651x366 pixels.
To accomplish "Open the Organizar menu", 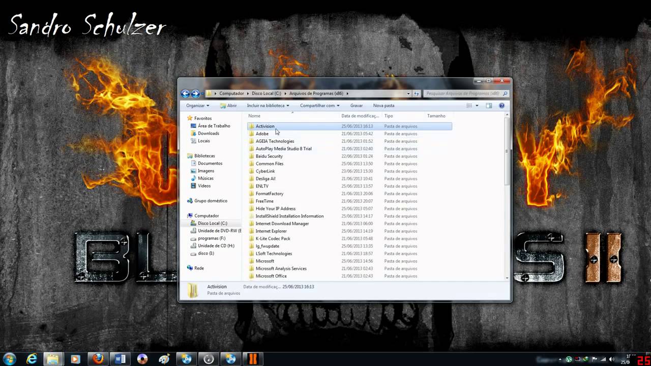I will coord(197,106).
